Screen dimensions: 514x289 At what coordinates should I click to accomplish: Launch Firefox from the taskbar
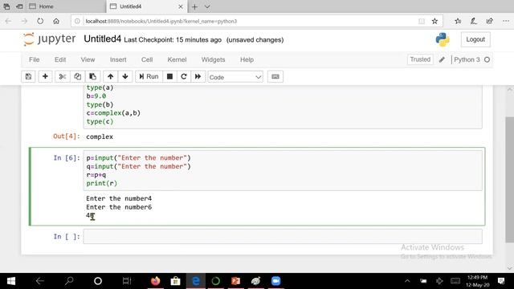pyautogui.click(x=155, y=281)
